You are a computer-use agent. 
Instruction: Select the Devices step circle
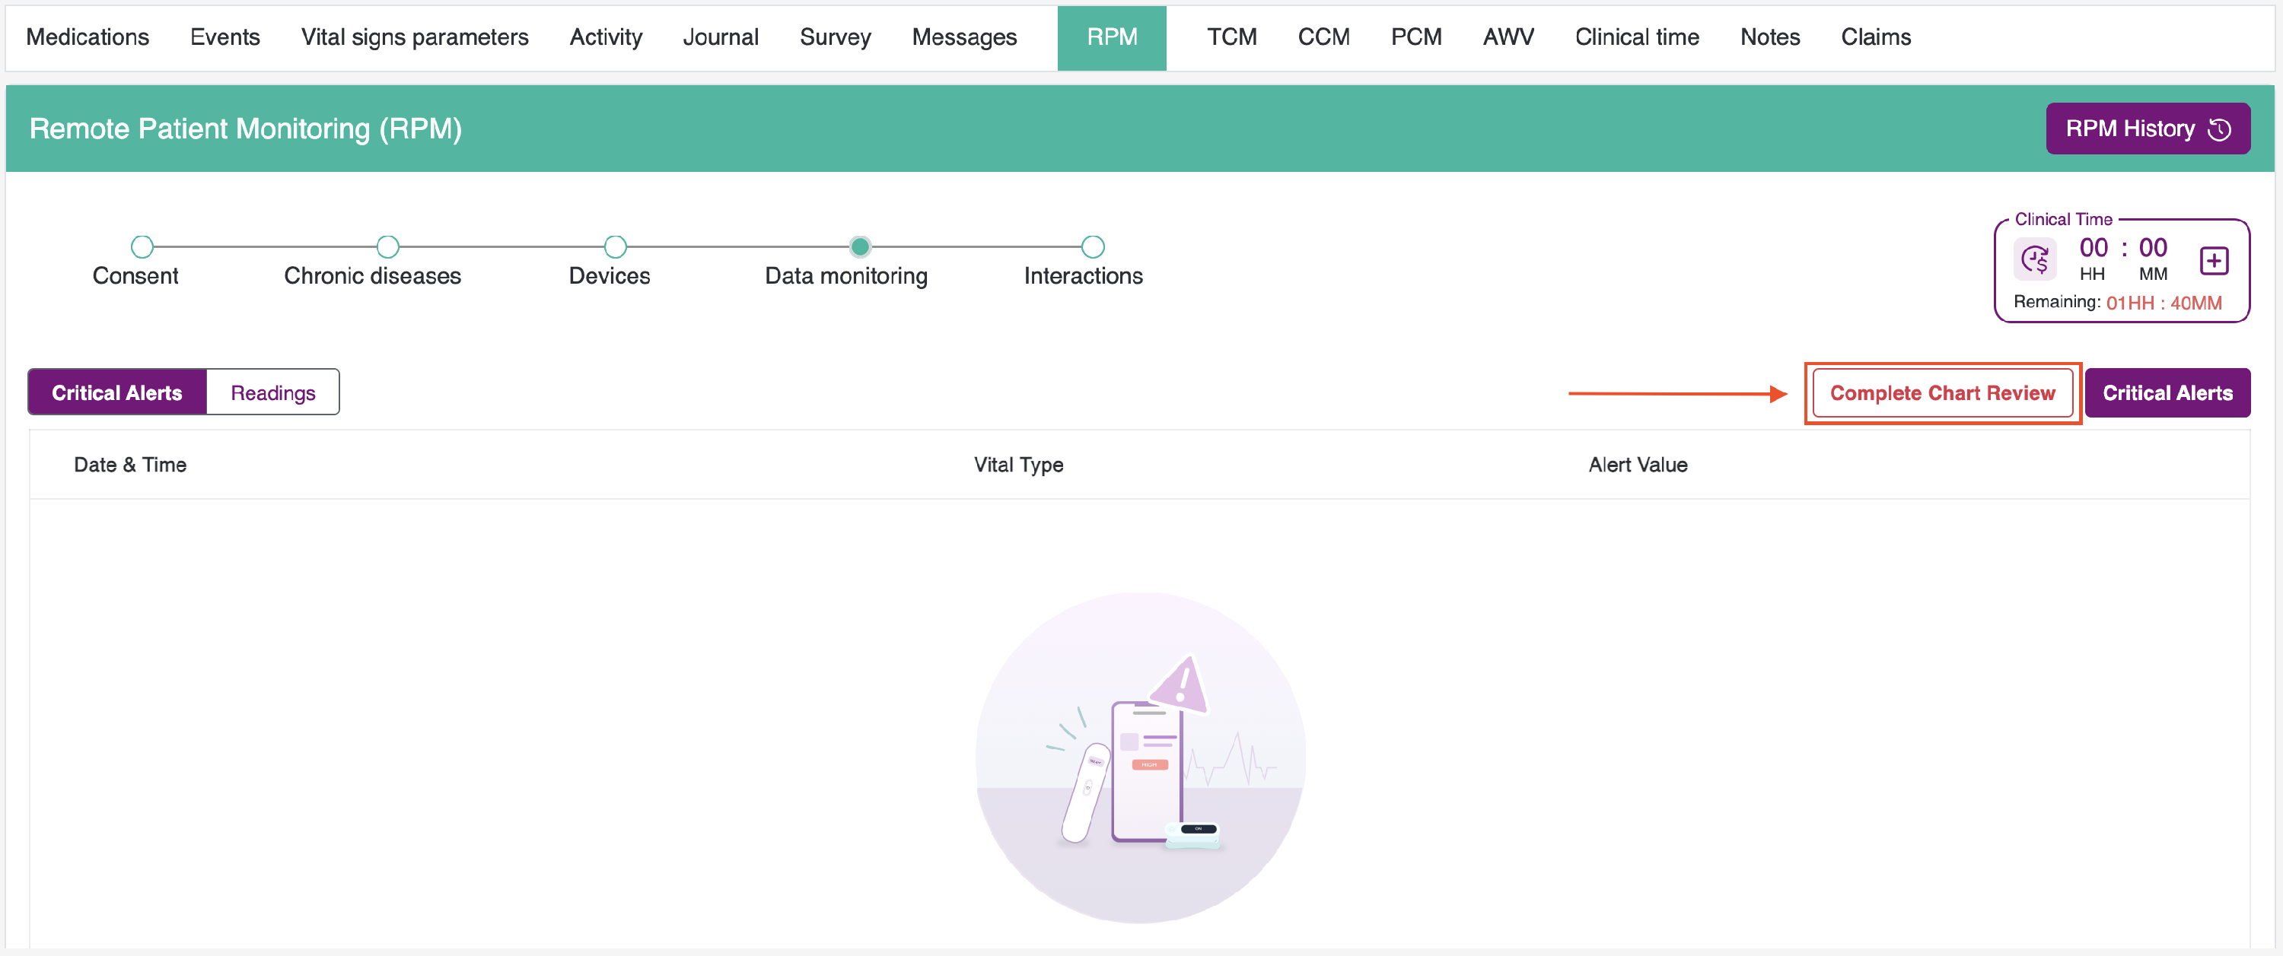(615, 246)
